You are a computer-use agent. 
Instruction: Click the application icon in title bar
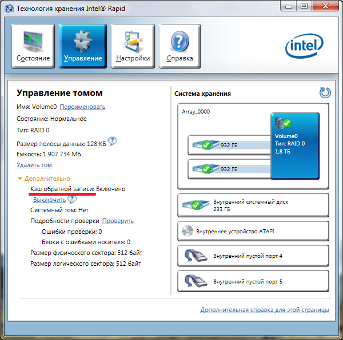click(x=9, y=9)
